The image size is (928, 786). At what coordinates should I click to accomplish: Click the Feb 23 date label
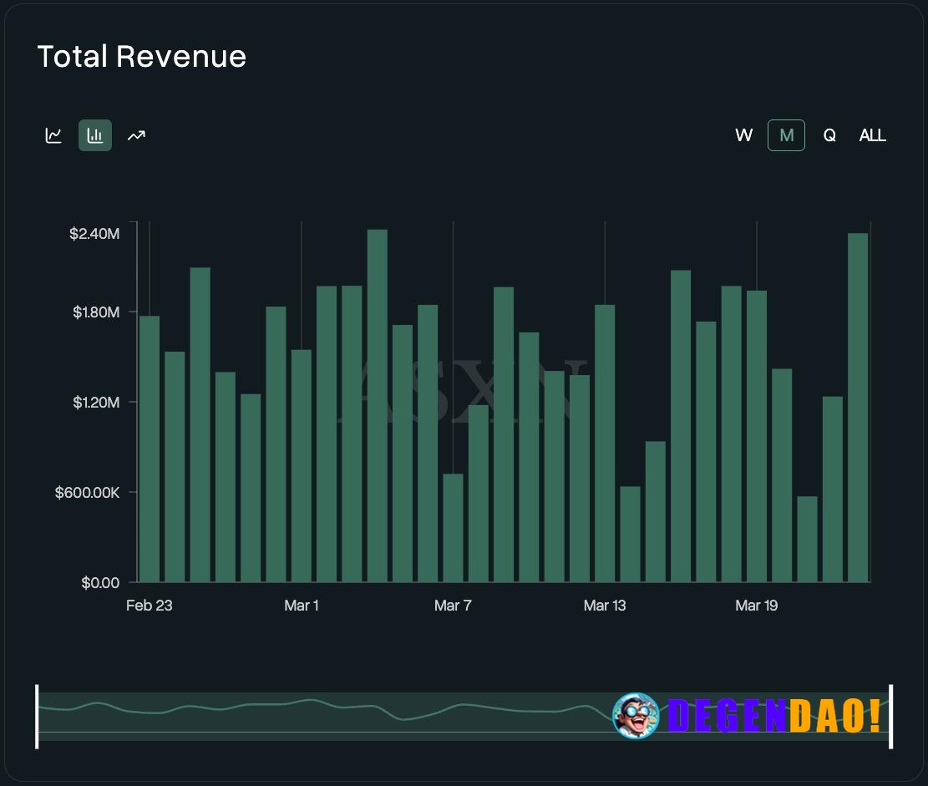pos(150,606)
